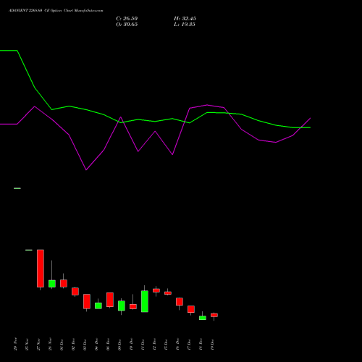
Task: Click the red candle above 17 Dec
Action: tap(191, 309)
